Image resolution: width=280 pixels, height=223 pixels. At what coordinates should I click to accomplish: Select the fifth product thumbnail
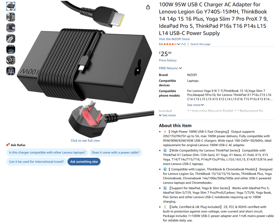pyautogui.click(x=11, y=49)
